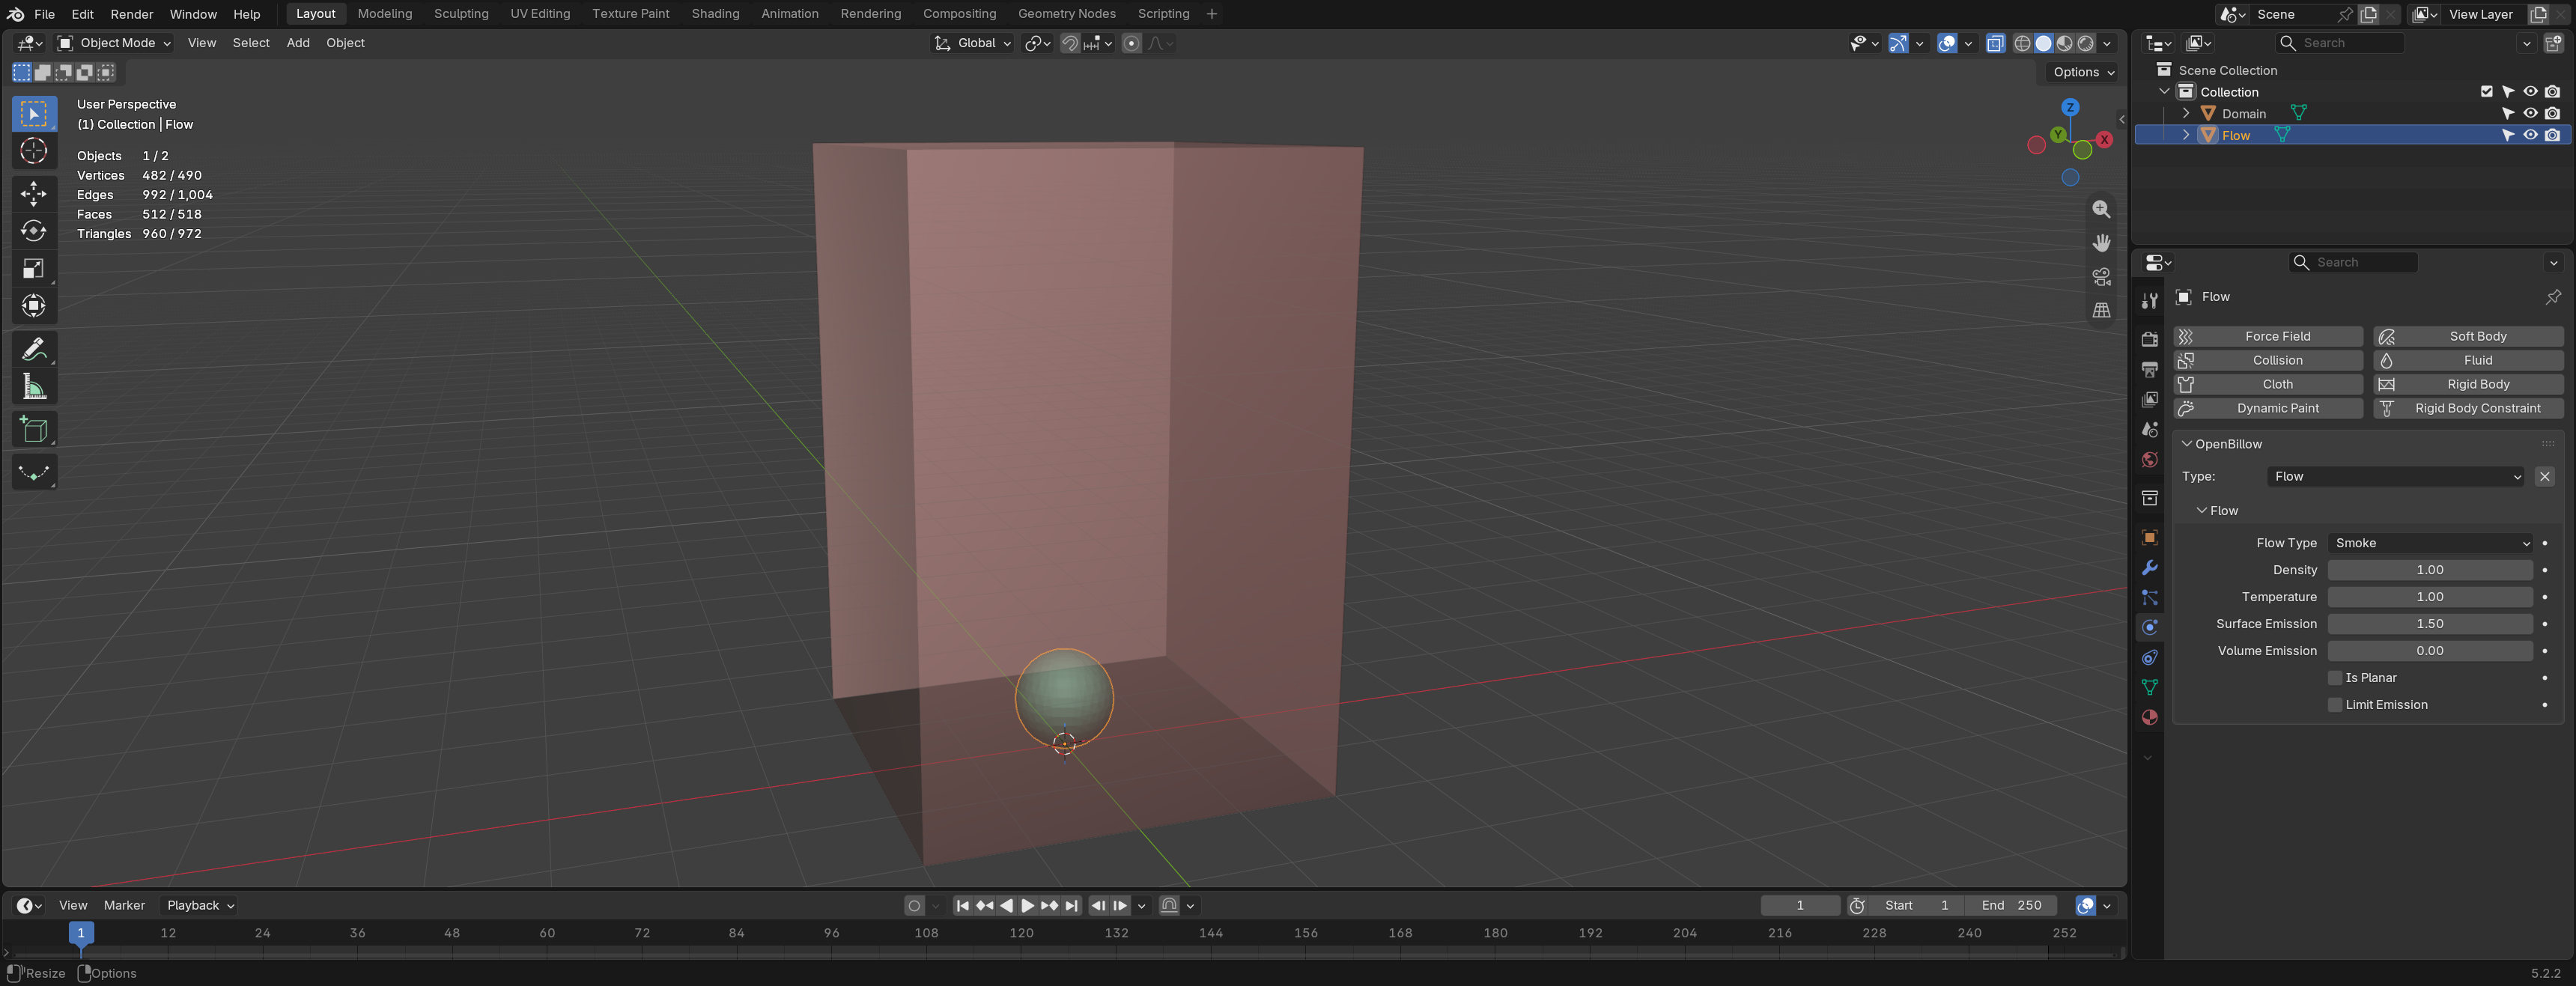Open the Flow Type Smoke dropdown
The height and width of the screenshot is (986, 2576).
[x=2430, y=543]
